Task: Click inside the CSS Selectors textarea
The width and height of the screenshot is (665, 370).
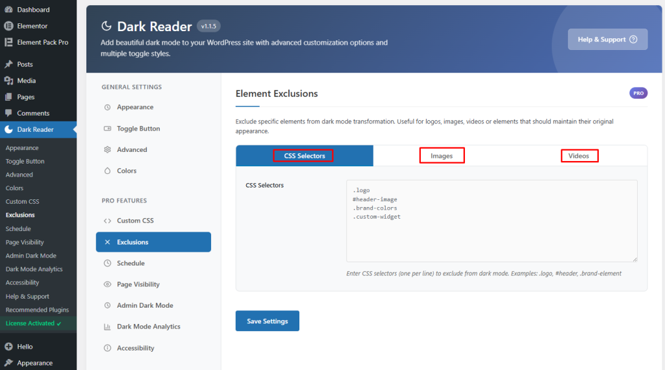Action: click(x=492, y=221)
